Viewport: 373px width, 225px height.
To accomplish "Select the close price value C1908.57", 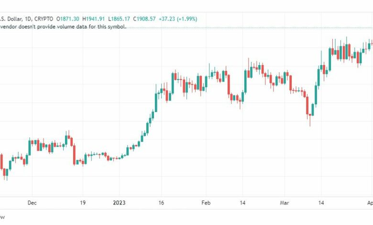I will pyautogui.click(x=144, y=19).
